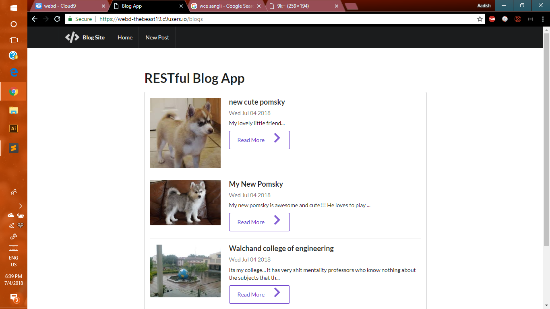Viewport: 550px width, 309px height.
Task: Toggle bookmark star for this page
Action: 479,19
